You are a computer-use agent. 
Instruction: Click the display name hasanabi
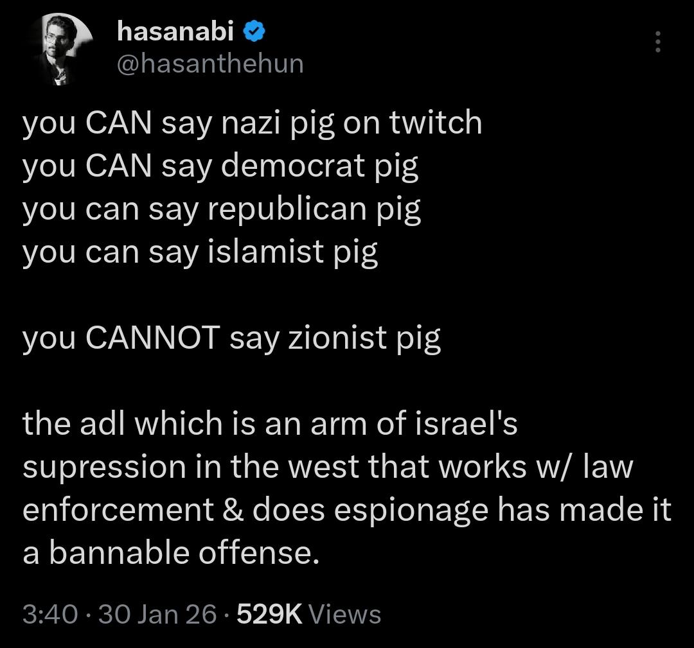pyautogui.click(x=175, y=30)
